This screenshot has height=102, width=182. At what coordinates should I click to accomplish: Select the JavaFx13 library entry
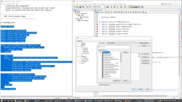pos(106,75)
